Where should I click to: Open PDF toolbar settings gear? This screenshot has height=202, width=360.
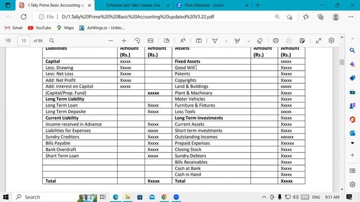[x=331, y=40]
